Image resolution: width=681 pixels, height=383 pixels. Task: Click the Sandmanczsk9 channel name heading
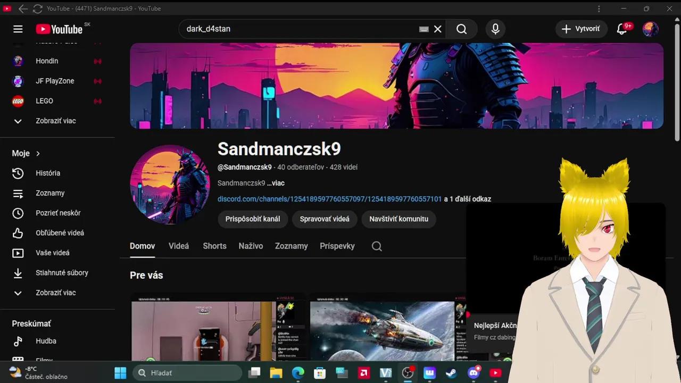coord(279,149)
